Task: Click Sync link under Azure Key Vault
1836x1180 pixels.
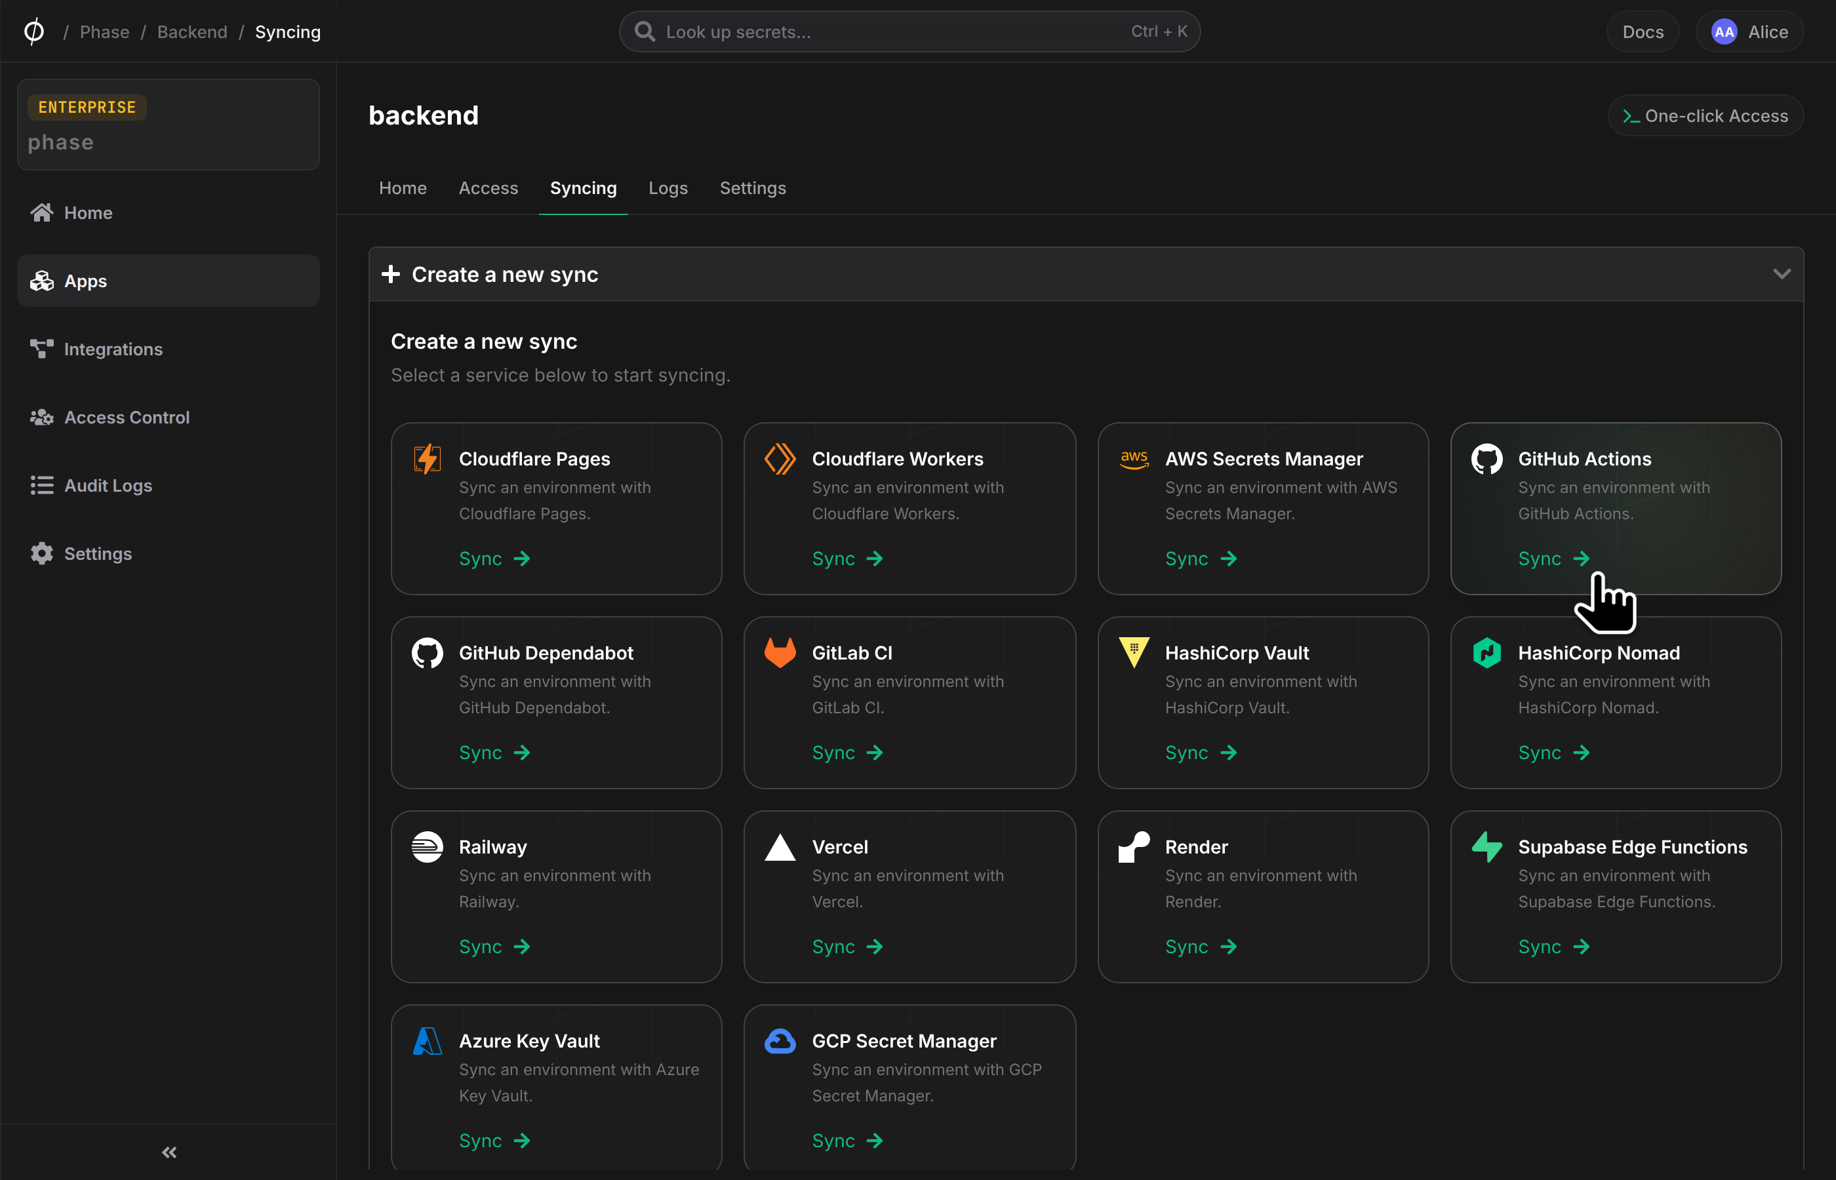Action: 494,1140
